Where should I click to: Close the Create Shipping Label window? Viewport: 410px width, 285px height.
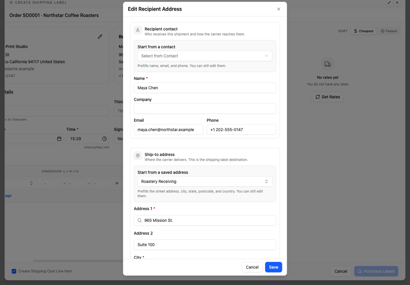tap(397, 3)
